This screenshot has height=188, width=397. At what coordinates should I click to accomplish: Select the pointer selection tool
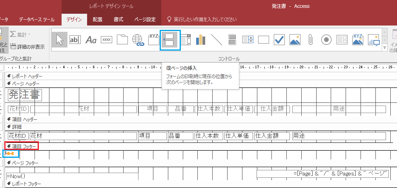[x=59, y=40]
